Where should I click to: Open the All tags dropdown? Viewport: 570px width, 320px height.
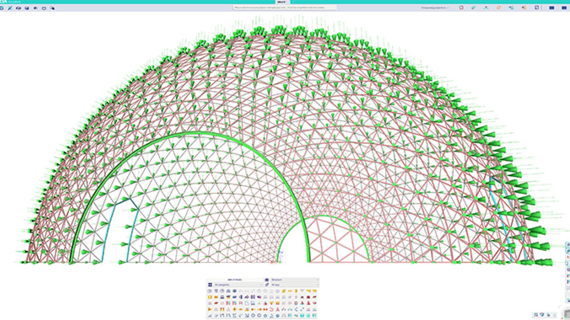(294, 285)
